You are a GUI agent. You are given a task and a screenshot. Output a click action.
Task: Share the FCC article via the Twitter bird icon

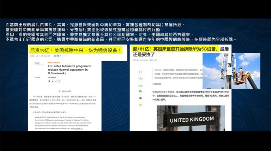click(52, 81)
